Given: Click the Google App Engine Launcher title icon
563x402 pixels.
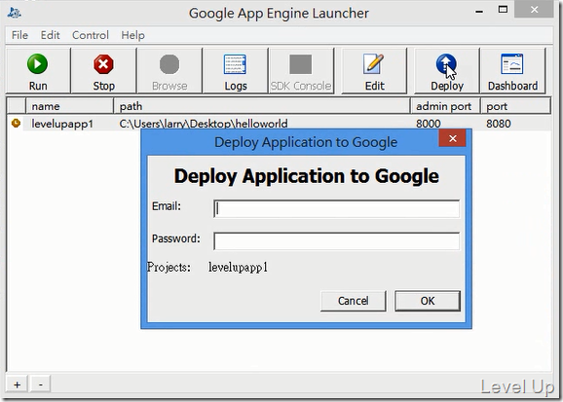Looking at the screenshot, I should (x=14, y=13).
